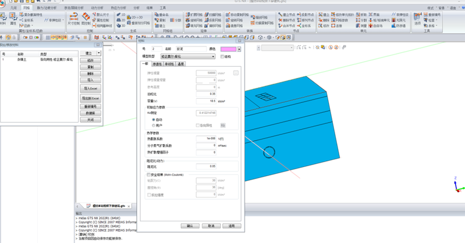Open the empty combo box in viewport toolbar
Image resolution: width=465 pixels, height=243 pixels.
tap(277, 48)
